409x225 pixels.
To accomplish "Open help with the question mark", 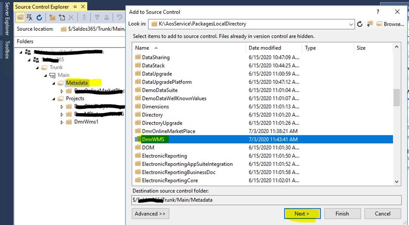I will point(378,12).
